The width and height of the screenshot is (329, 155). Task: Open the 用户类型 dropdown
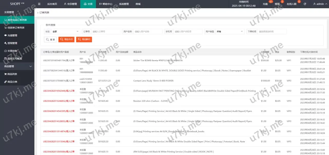click(230, 32)
